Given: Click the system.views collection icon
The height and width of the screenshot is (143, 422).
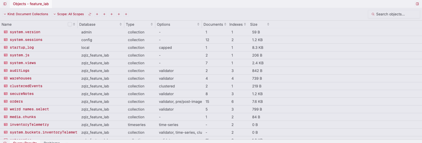Looking at the screenshot, I should click(x=6, y=63).
